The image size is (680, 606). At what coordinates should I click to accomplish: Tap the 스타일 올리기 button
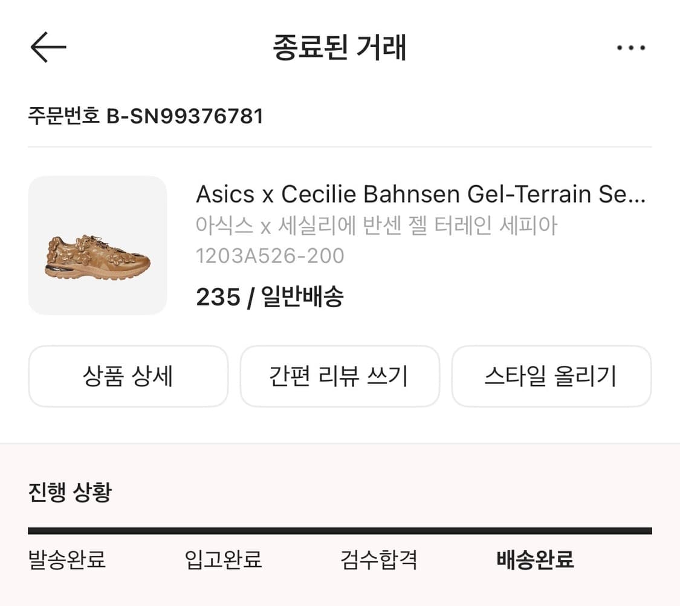tap(551, 376)
